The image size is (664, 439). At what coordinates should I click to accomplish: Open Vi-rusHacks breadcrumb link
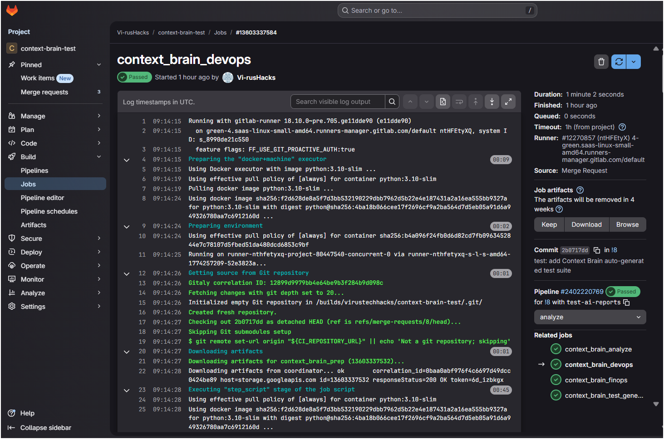pos(133,33)
